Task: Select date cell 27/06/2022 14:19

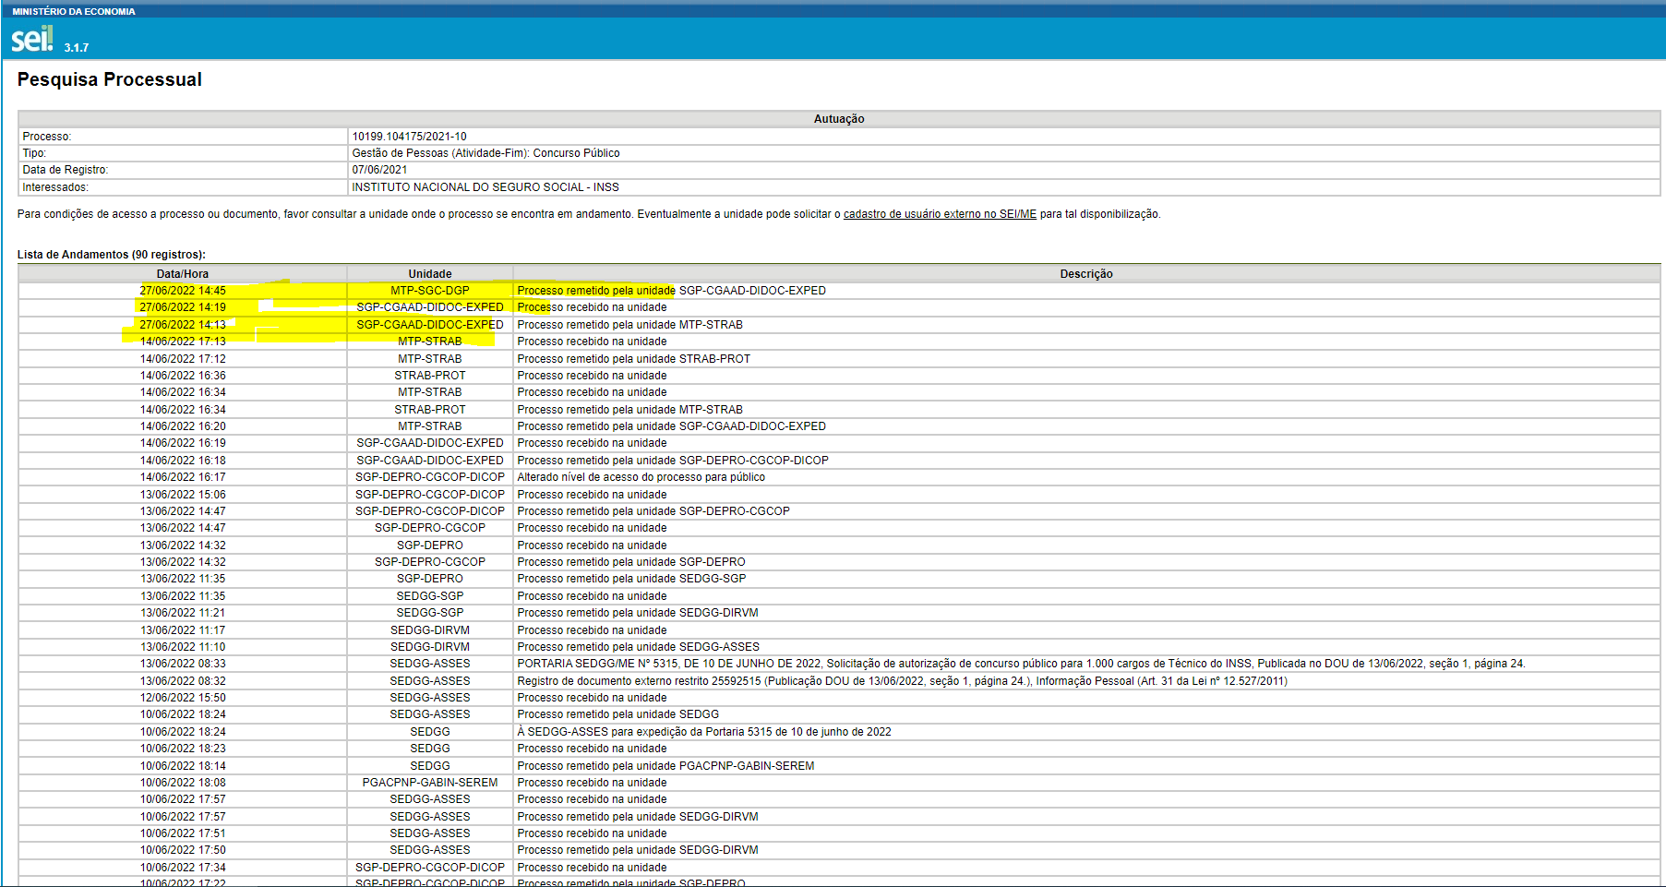Action: click(x=183, y=307)
